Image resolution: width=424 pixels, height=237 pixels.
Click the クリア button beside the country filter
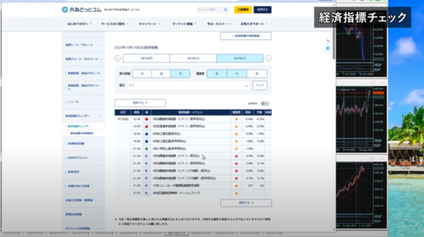[260, 85]
